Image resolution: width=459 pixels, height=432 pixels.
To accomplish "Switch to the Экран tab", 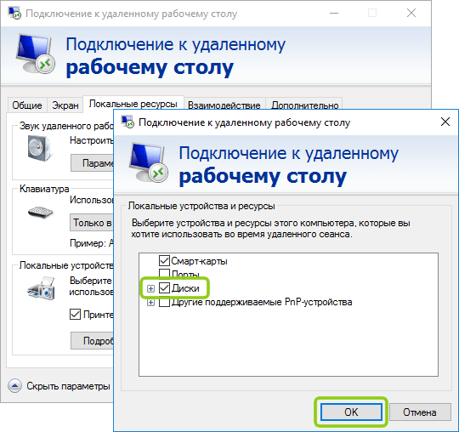I will [x=65, y=105].
